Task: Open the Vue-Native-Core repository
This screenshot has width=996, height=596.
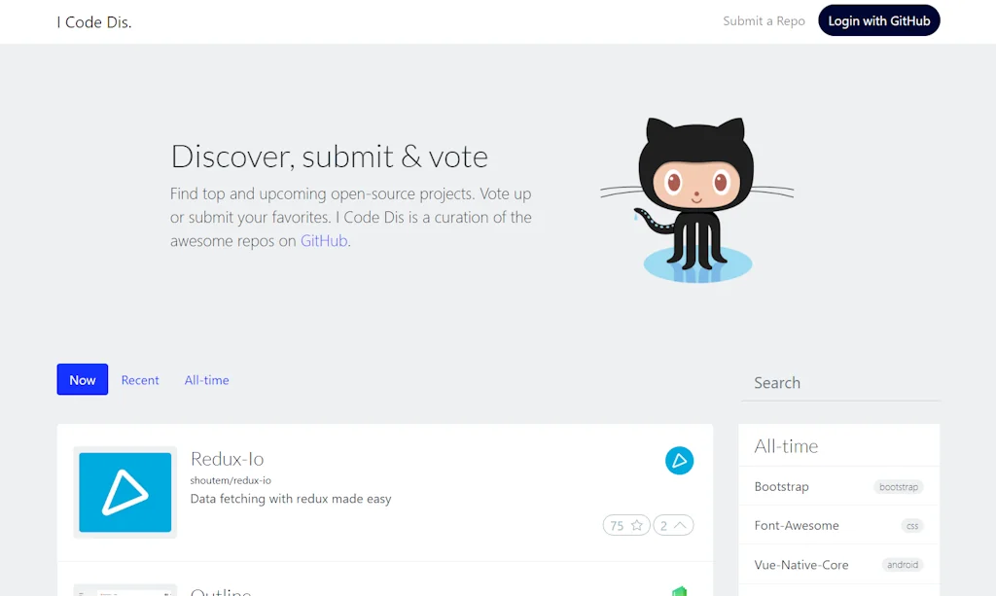Action: click(800, 564)
